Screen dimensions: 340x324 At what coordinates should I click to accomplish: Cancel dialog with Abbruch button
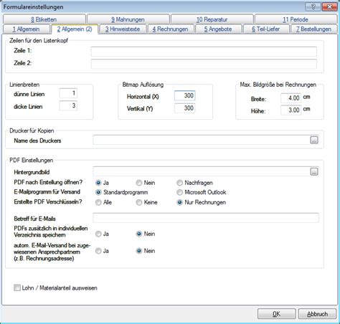tap(317, 314)
